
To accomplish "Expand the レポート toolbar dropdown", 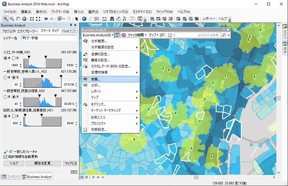I will pos(209,19).
